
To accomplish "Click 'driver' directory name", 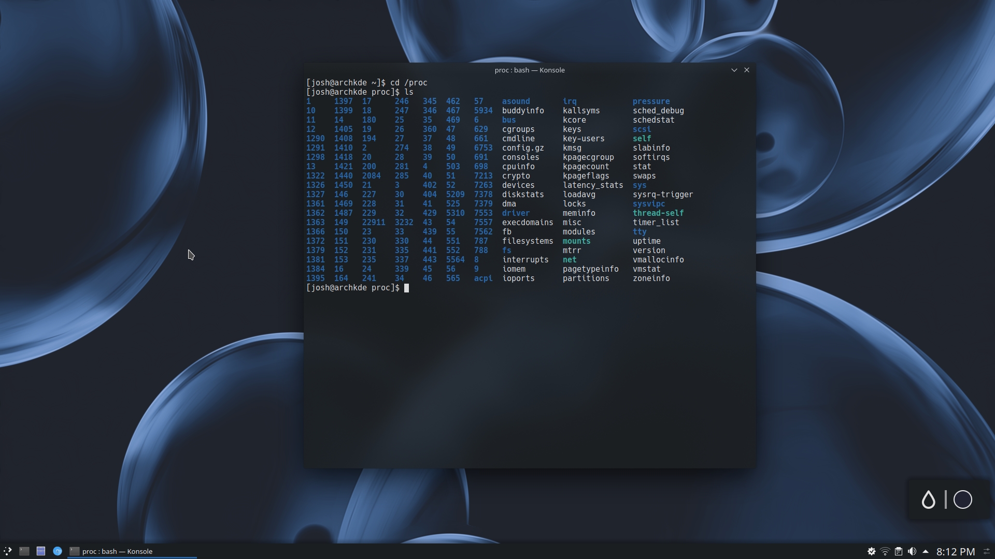I will click(516, 213).
